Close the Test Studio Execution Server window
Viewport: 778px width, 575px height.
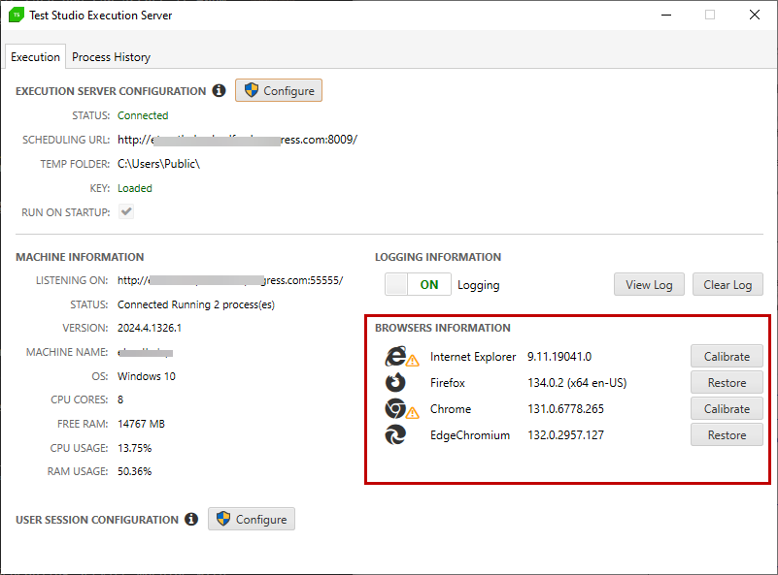click(755, 15)
